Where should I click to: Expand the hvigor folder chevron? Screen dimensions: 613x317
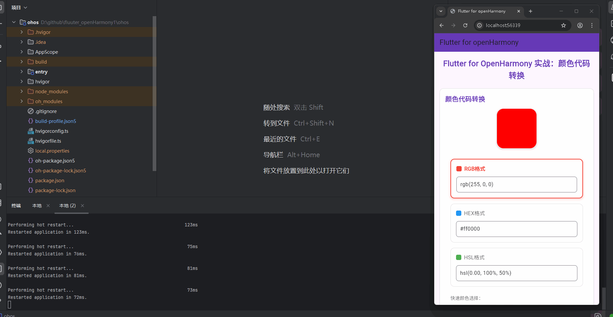point(22,81)
